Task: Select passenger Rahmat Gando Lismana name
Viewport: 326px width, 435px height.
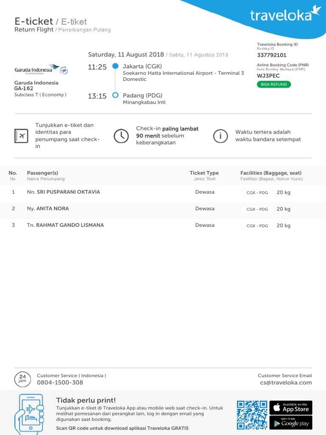Action: tap(70, 225)
